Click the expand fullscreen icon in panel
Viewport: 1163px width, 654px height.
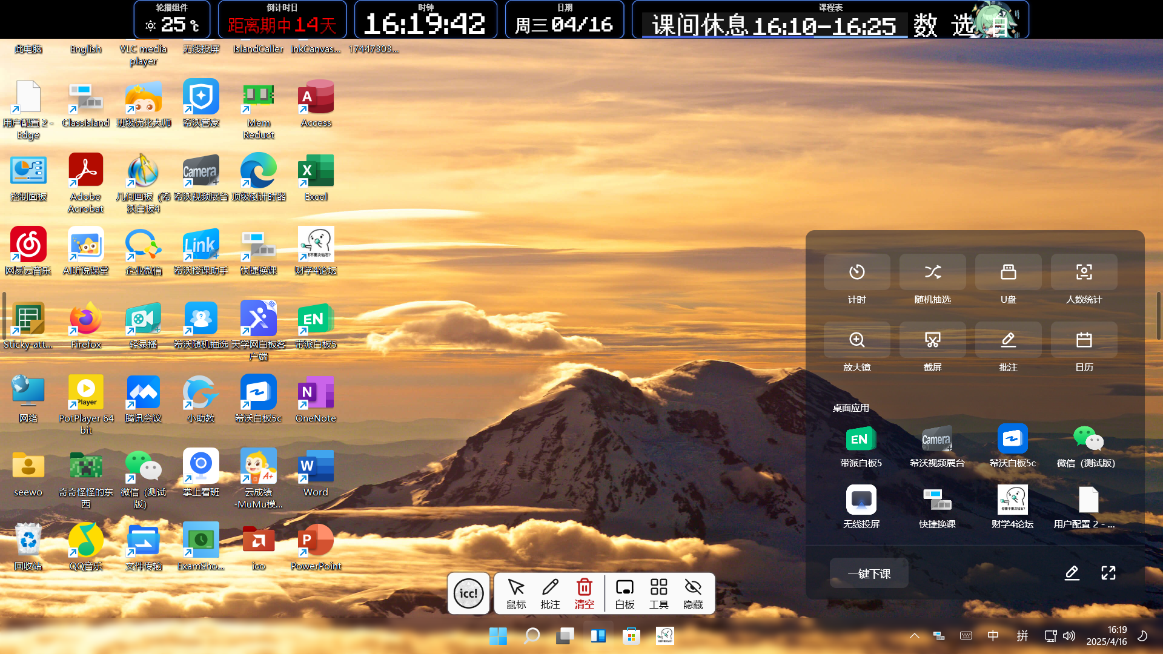[1108, 573]
